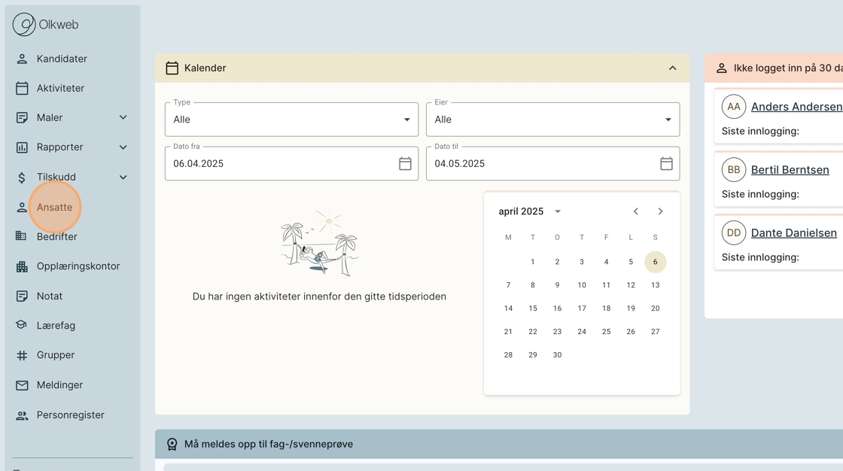Go to next month in calendar
The height and width of the screenshot is (471, 843).
(x=660, y=211)
